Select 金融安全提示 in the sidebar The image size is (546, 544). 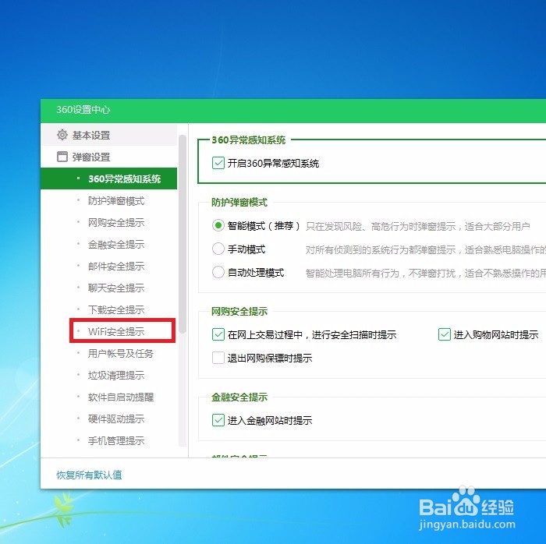[x=116, y=245]
